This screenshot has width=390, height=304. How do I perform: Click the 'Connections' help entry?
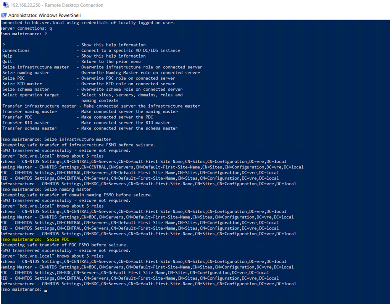[16, 50]
